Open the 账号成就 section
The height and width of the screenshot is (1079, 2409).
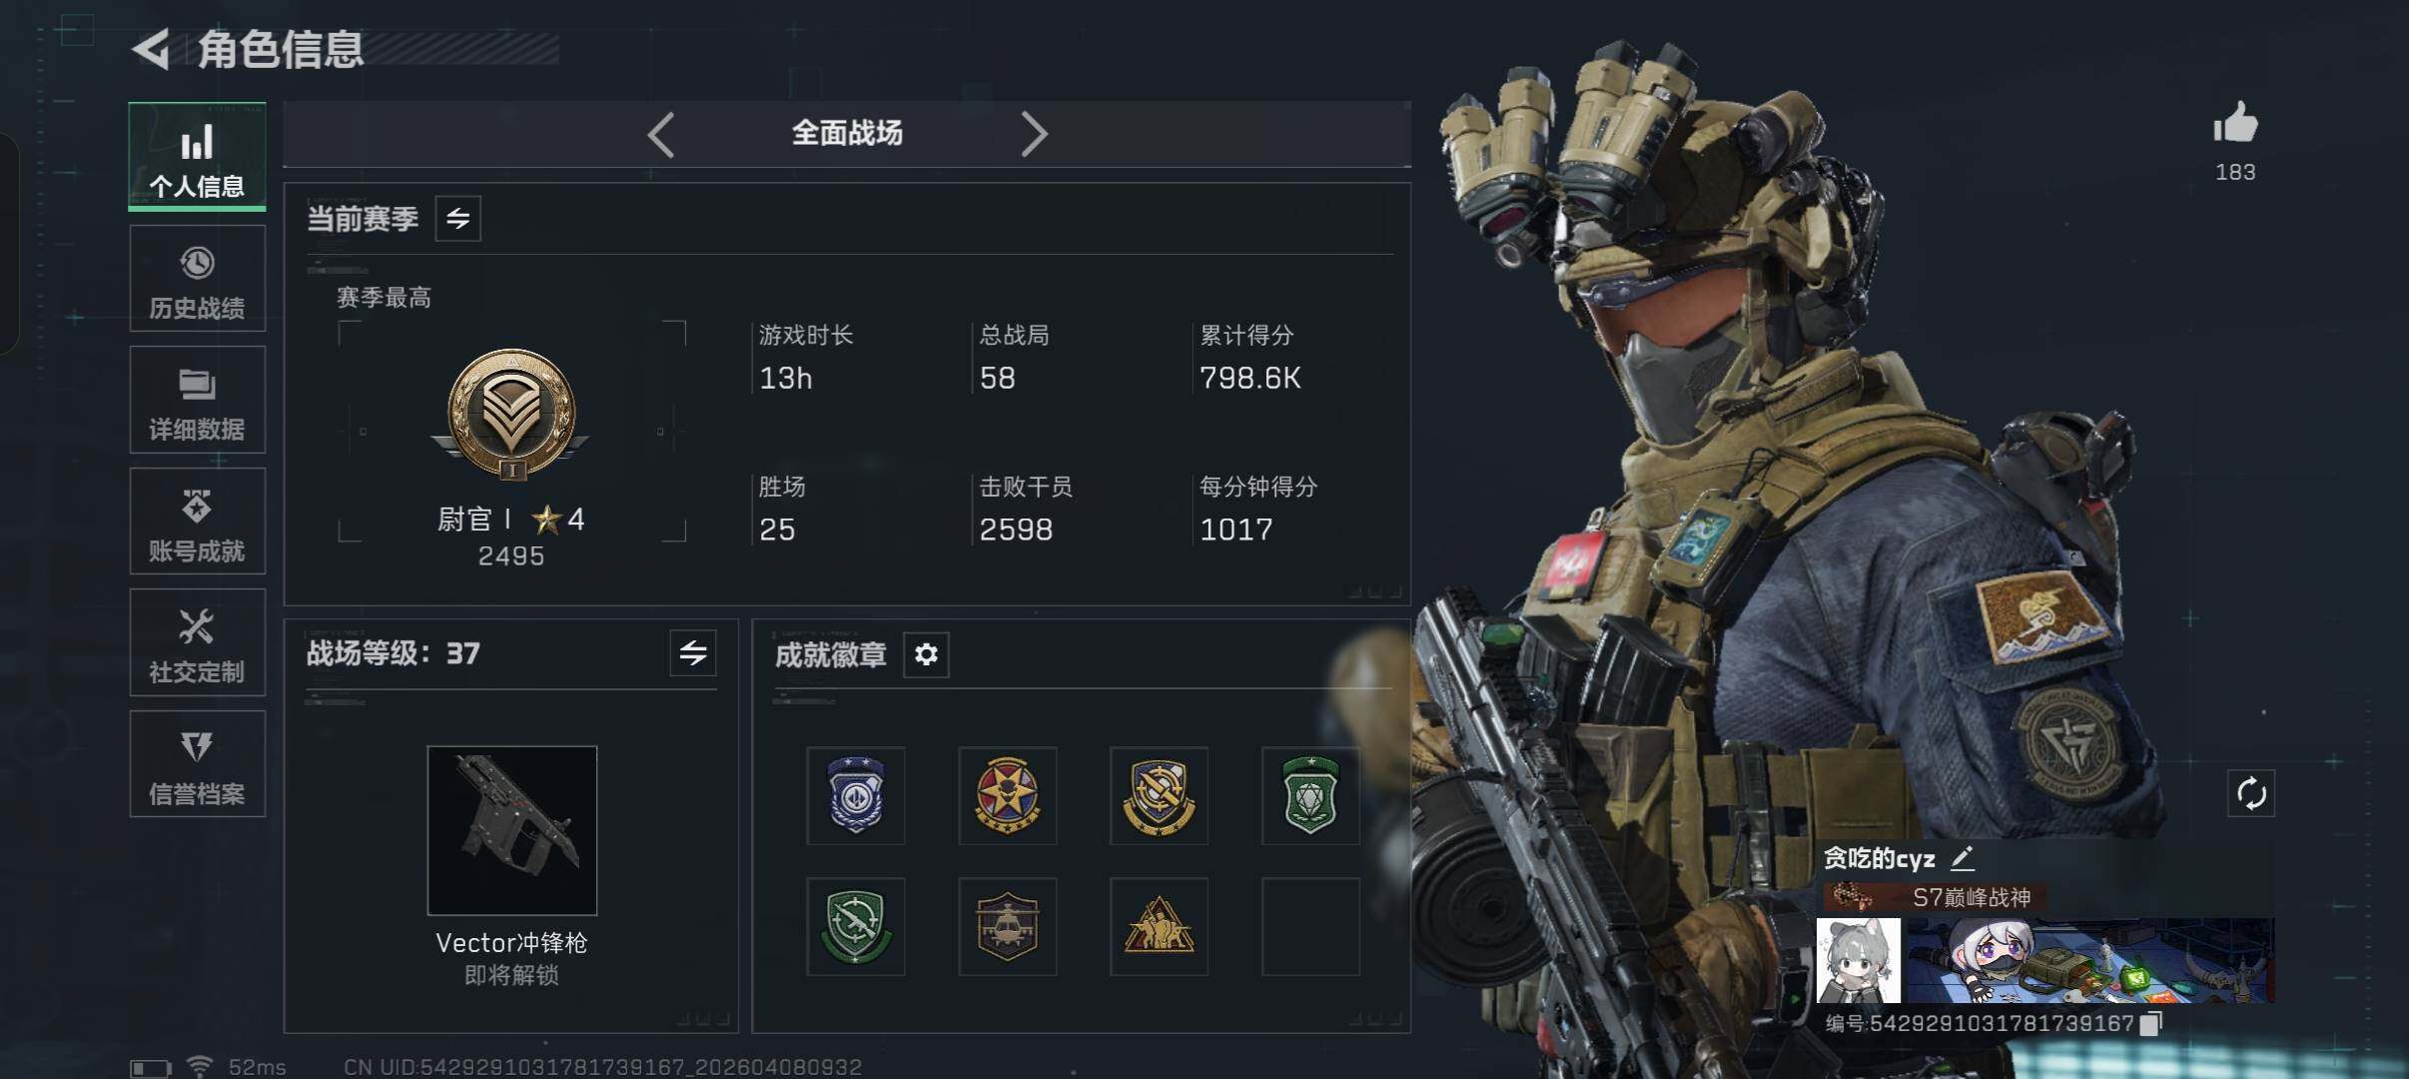pyautogui.click(x=198, y=522)
